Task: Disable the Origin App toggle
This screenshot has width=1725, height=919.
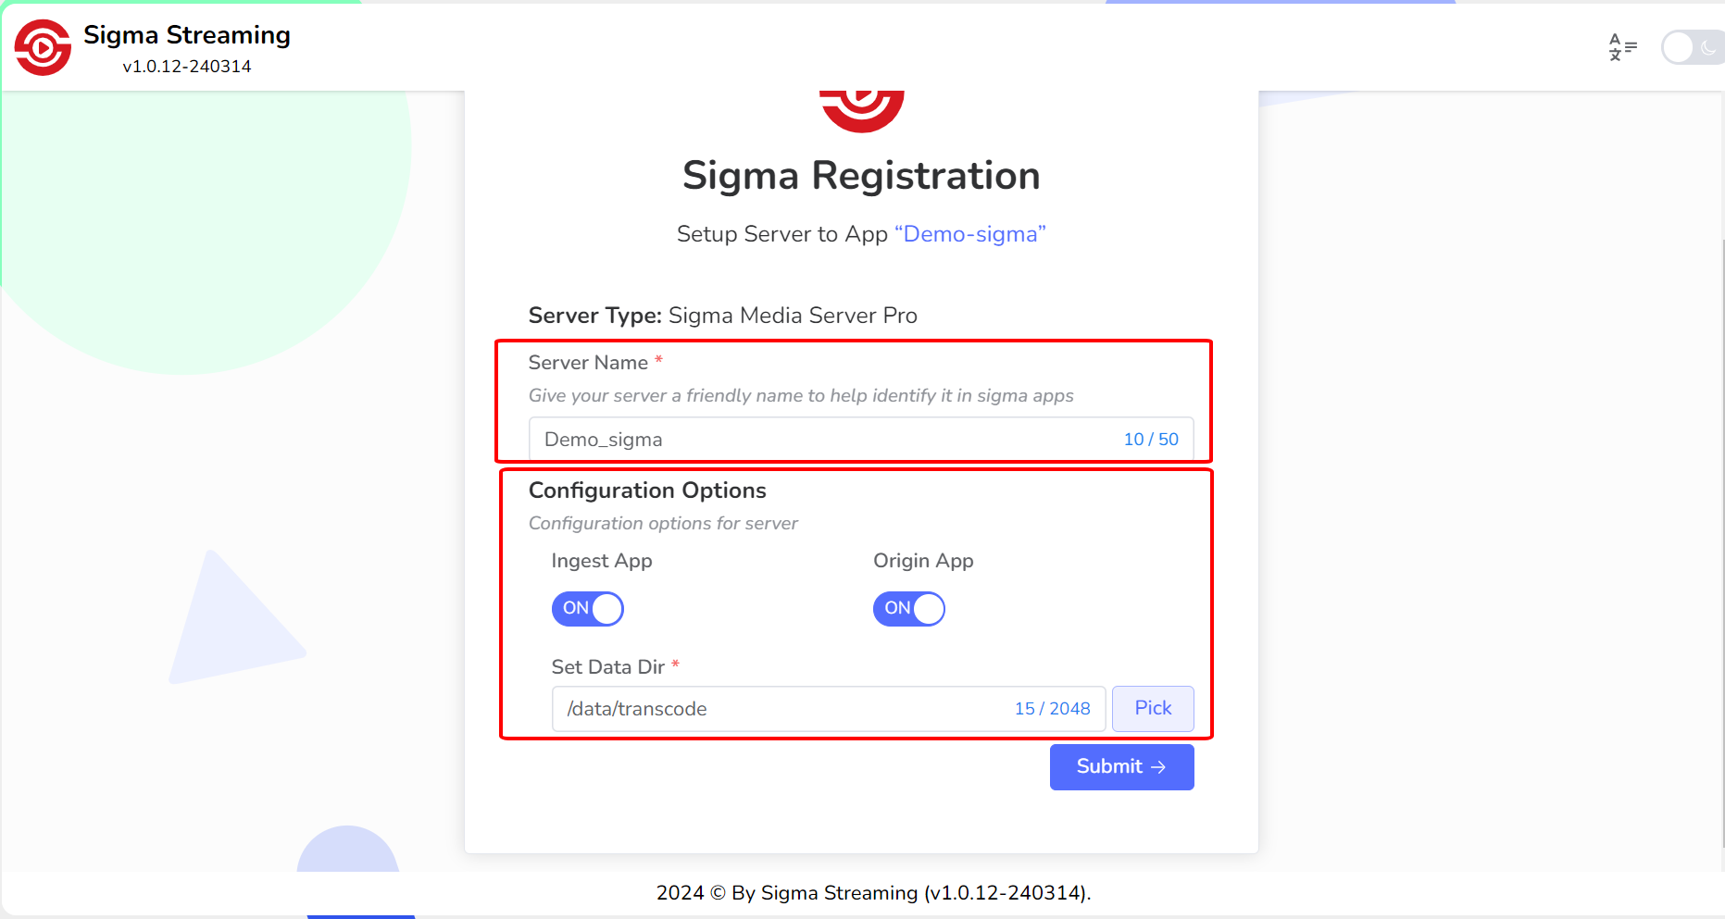Action: (908, 609)
